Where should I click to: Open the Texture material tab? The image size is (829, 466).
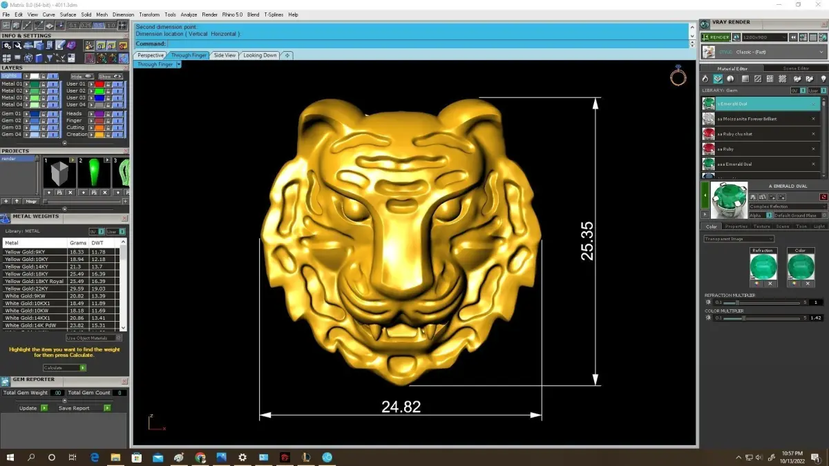tap(761, 226)
